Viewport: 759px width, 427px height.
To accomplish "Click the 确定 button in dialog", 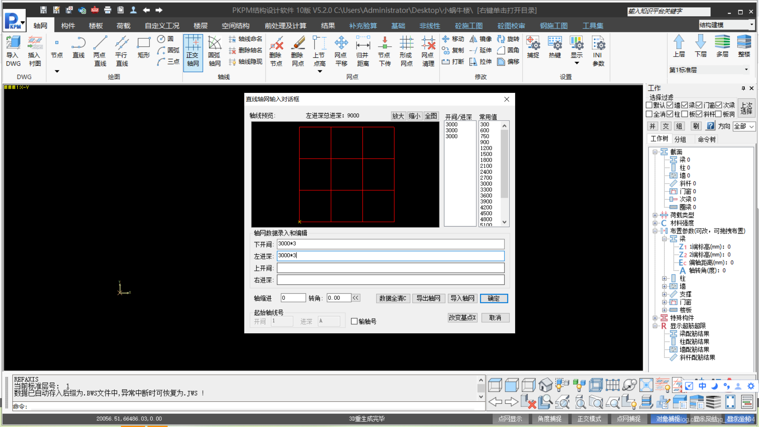I will [494, 299].
